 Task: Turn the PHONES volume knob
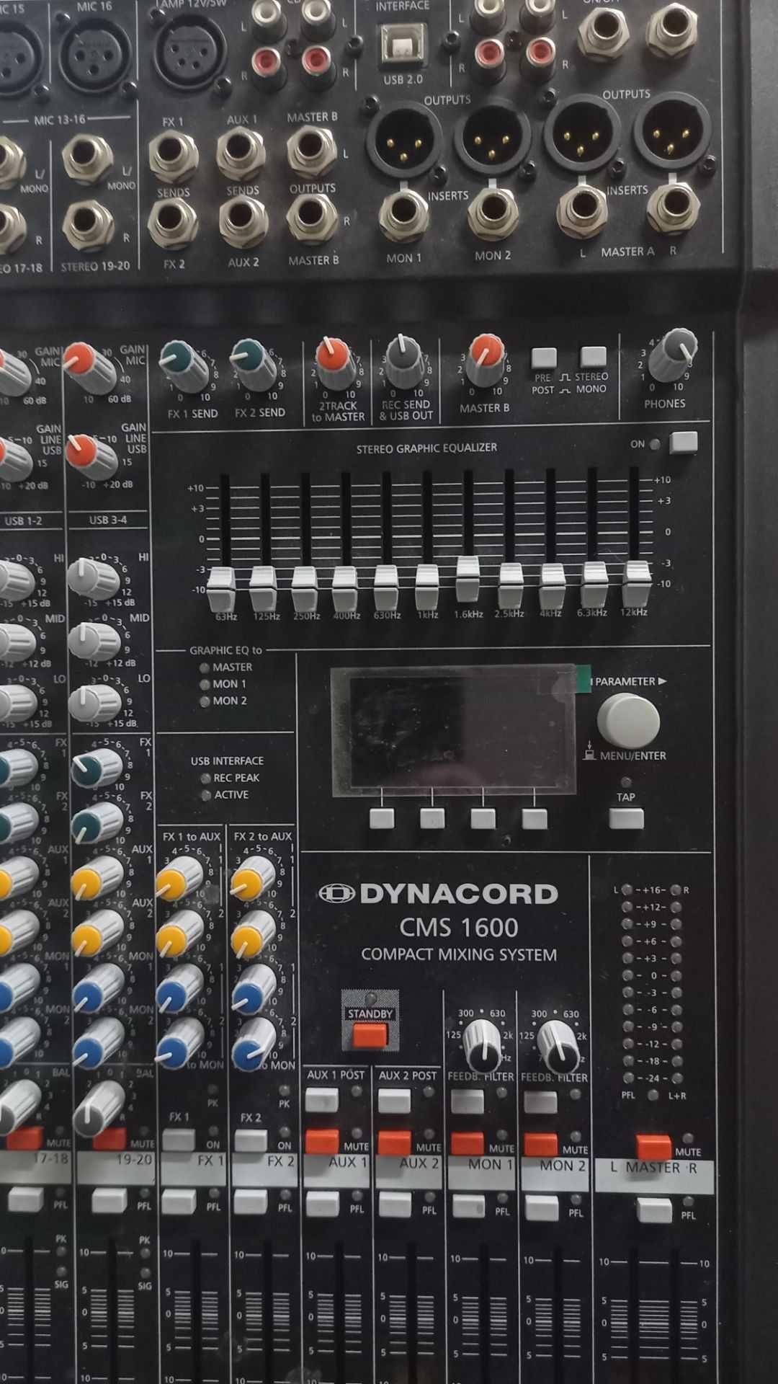(x=674, y=355)
